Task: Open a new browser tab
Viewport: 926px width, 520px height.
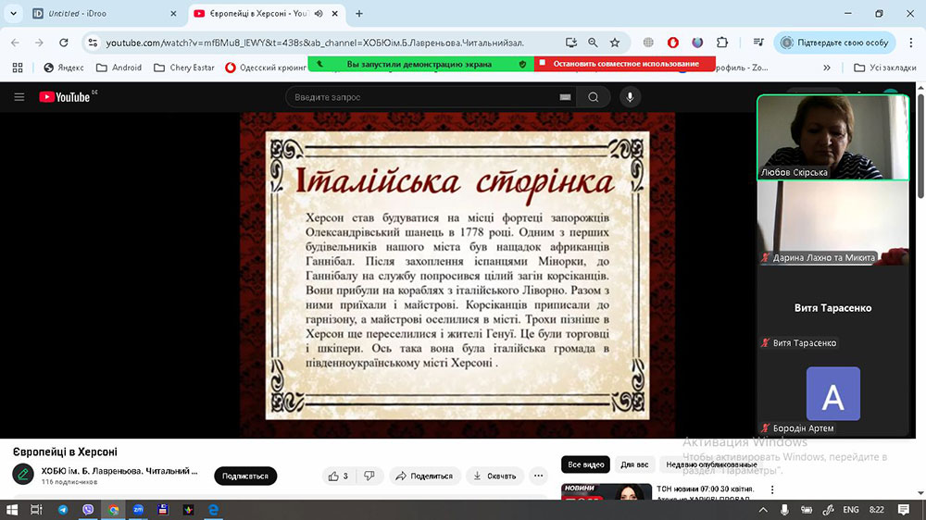Action: point(359,14)
